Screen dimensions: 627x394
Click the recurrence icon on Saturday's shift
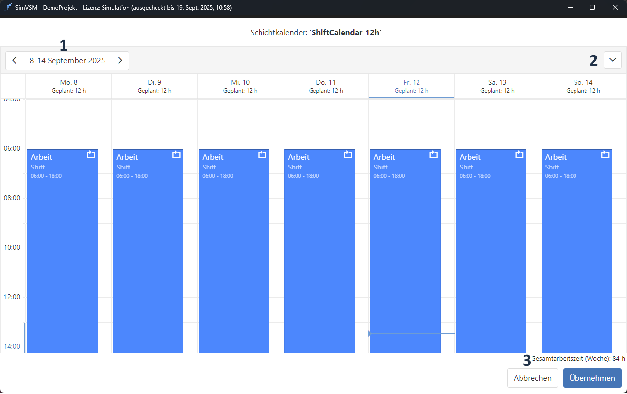[x=519, y=155]
